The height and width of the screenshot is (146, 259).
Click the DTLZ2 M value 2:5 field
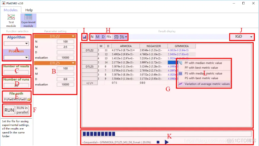click(x=65, y=47)
